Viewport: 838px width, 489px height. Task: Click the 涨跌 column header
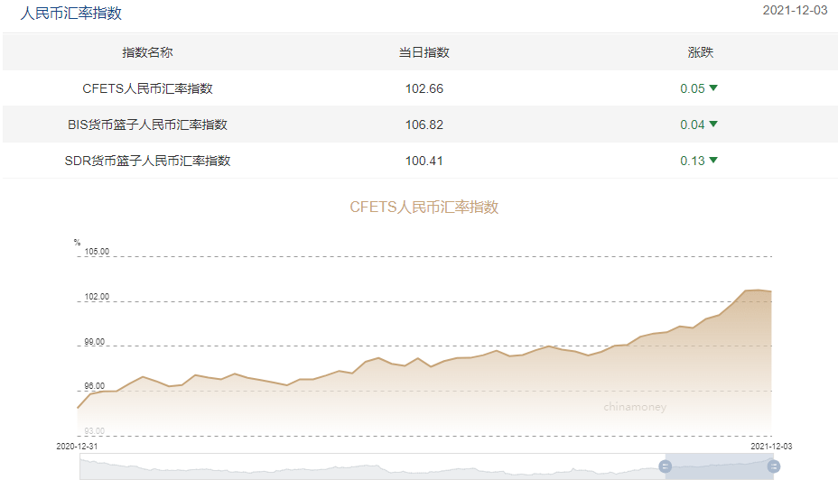(700, 52)
